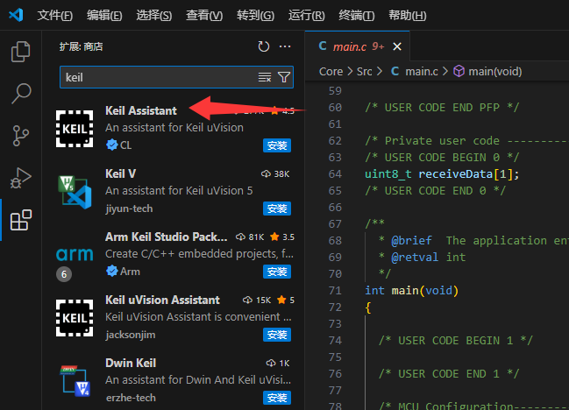Install the Keil Assistant extension
569x410 pixels.
(x=277, y=145)
